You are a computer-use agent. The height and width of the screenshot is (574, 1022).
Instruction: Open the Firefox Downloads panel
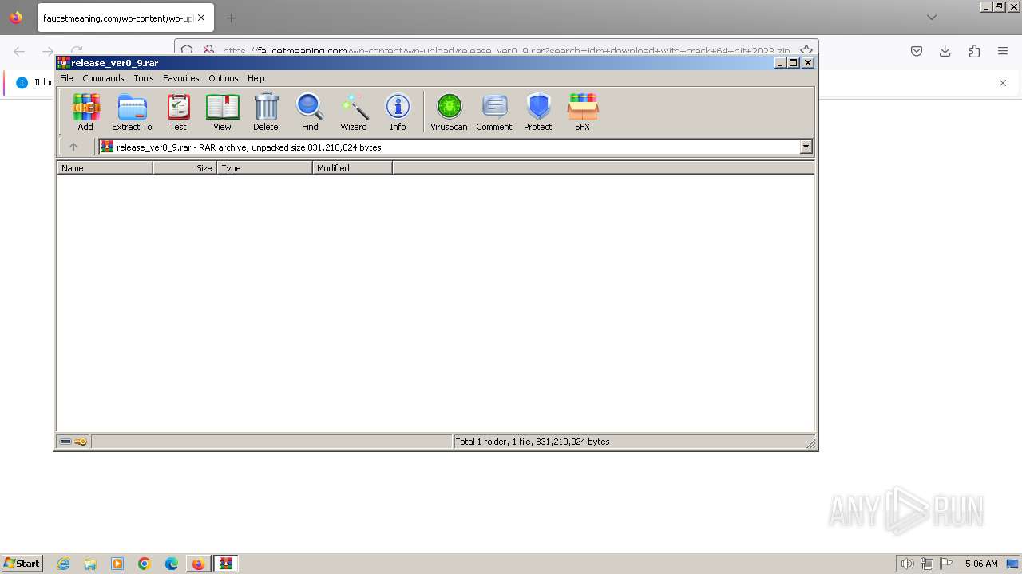(x=945, y=51)
